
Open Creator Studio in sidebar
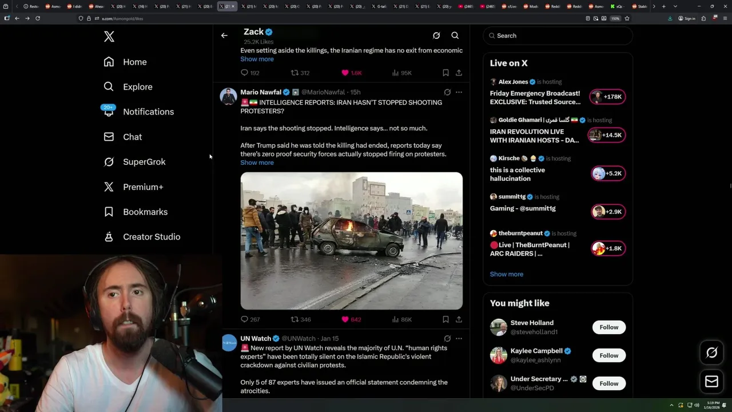[142, 237]
